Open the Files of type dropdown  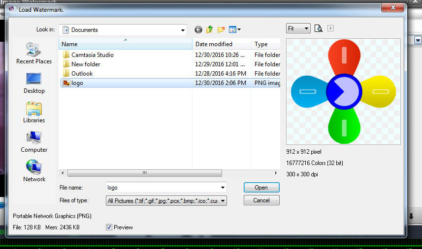pyautogui.click(x=166, y=200)
